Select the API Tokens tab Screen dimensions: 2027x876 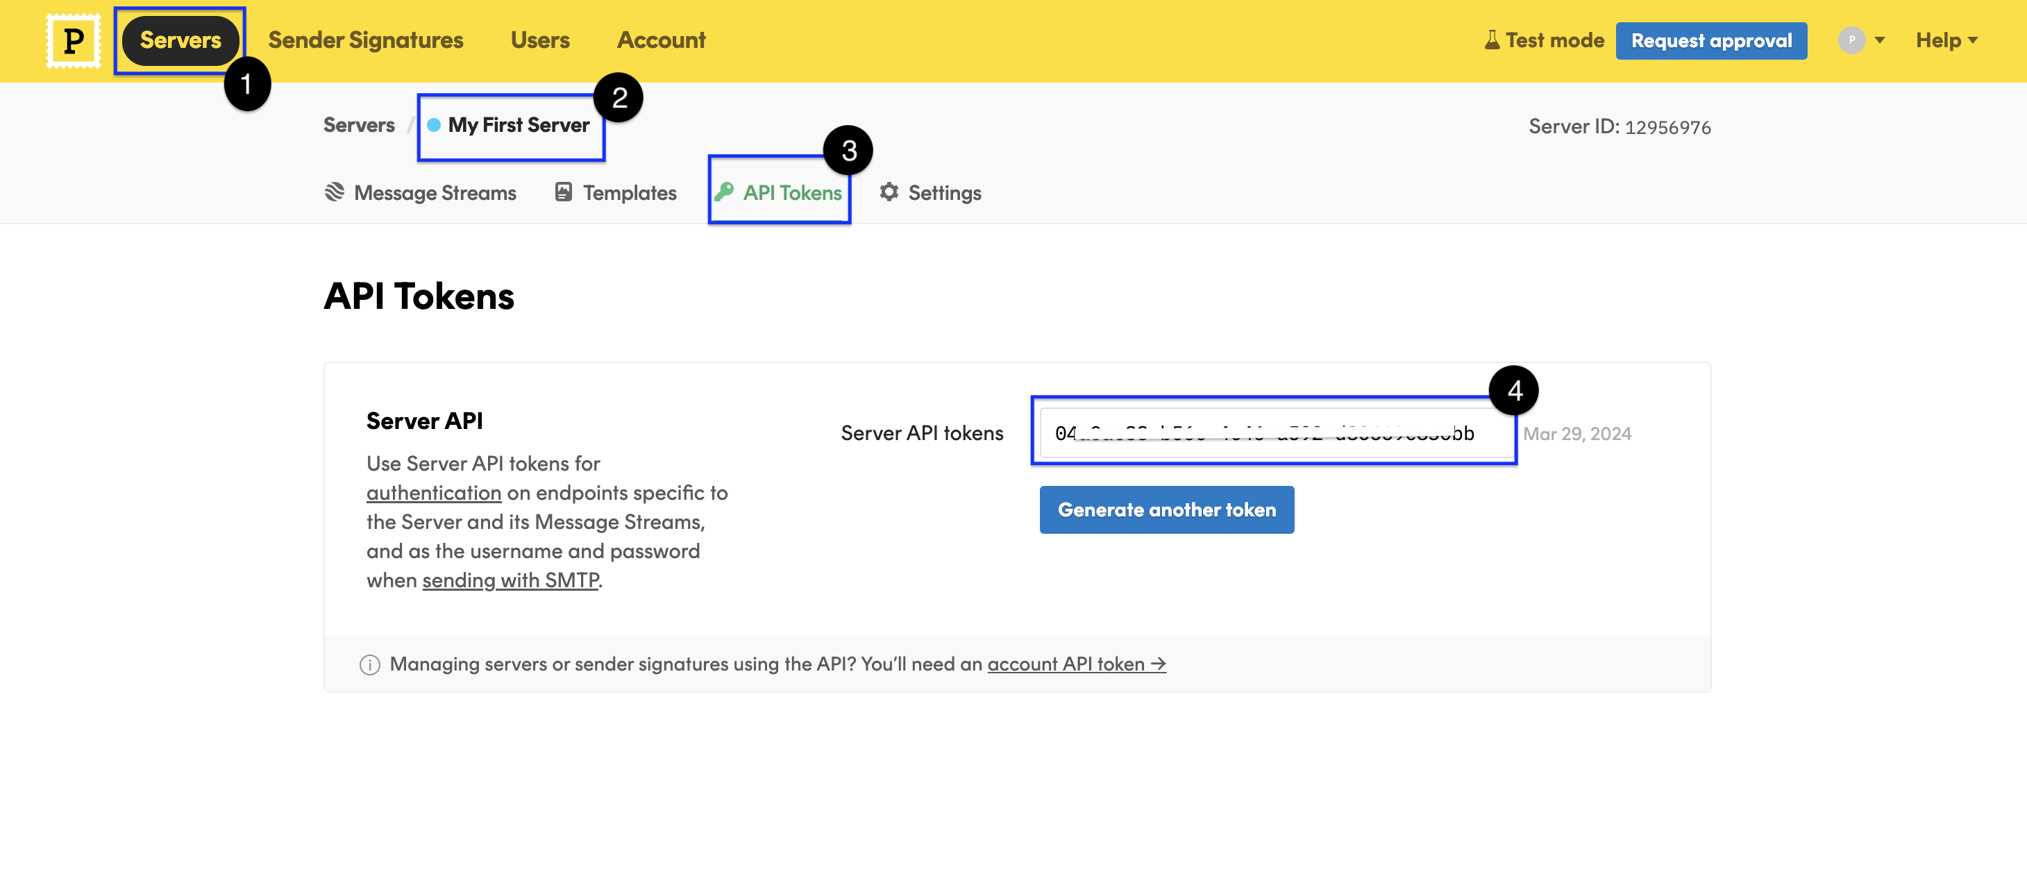pyautogui.click(x=791, y=193)
